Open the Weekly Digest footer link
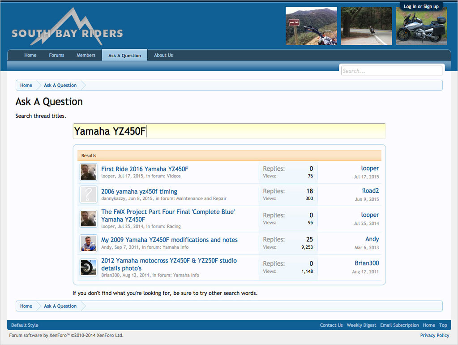 (361, 325)
